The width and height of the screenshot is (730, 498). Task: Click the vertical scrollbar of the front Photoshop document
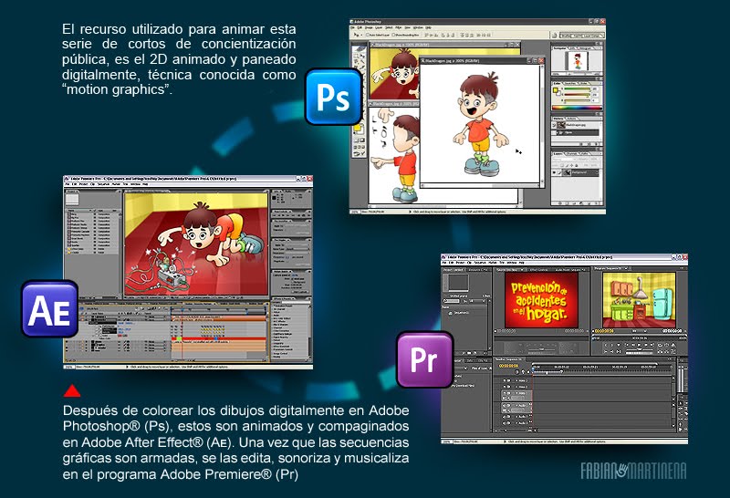pyautogui.click(x=542, y=124)
